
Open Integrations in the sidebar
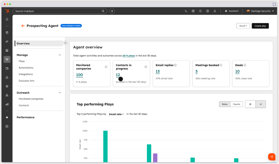click(x=26, y=74)
